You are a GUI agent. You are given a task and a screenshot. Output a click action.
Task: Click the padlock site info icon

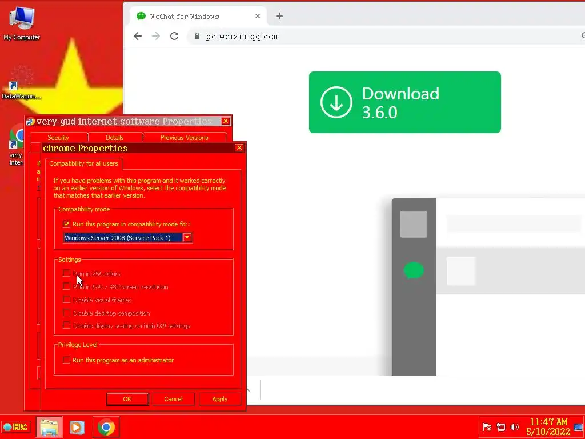point(197,36)
